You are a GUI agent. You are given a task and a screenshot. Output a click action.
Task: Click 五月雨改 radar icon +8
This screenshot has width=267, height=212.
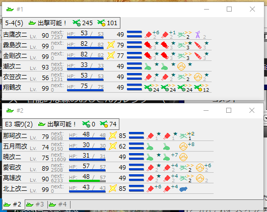pyautogui.click(x=183, y=147)
